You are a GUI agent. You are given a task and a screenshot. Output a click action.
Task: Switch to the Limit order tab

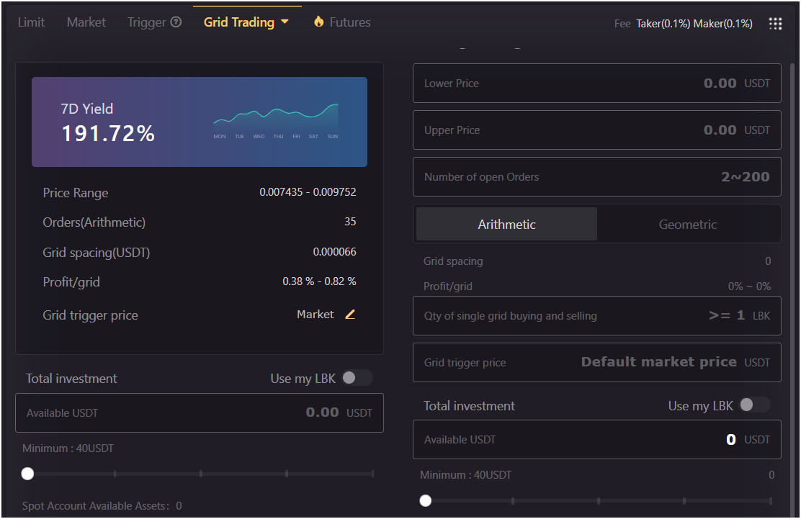[x=31, y=22]
